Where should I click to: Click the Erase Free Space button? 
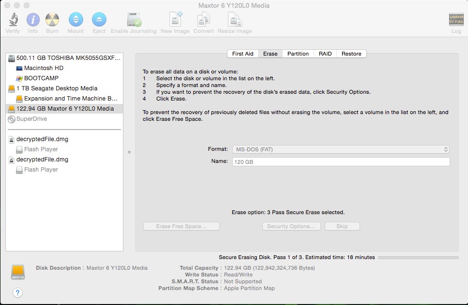181,226
